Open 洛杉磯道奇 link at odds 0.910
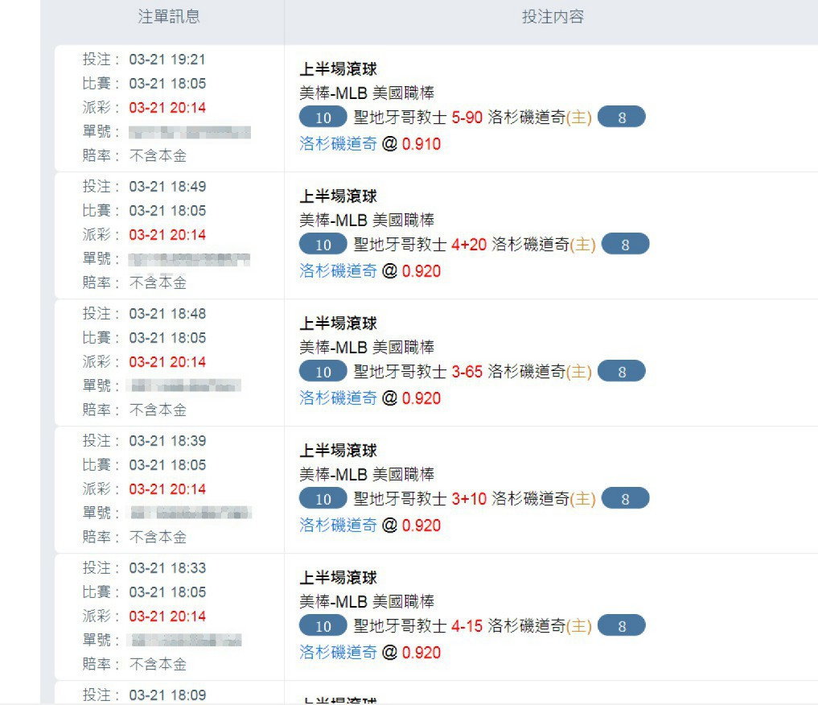 pos(338,143)
